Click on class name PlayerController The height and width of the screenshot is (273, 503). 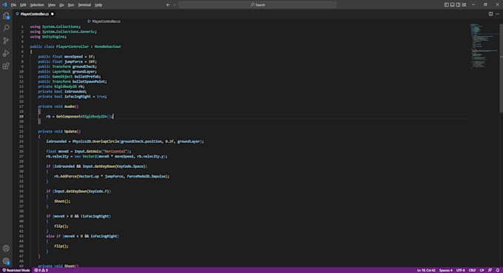click(72, 47)
